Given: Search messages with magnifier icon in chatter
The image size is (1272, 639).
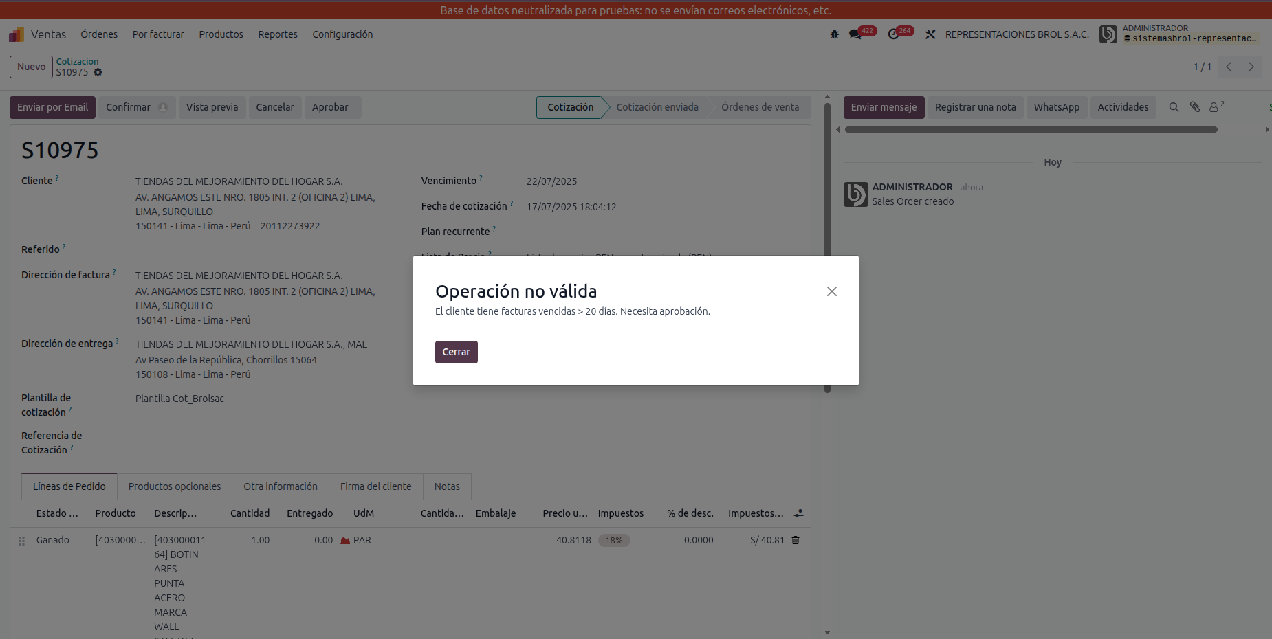Looking at the screenshot, I should click(1174, 107).
